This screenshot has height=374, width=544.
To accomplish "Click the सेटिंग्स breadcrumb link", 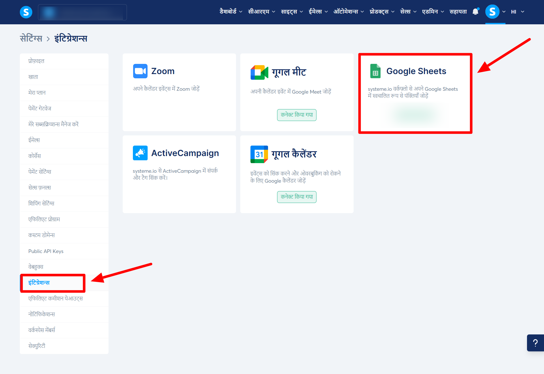I will [x=31, y=38].
